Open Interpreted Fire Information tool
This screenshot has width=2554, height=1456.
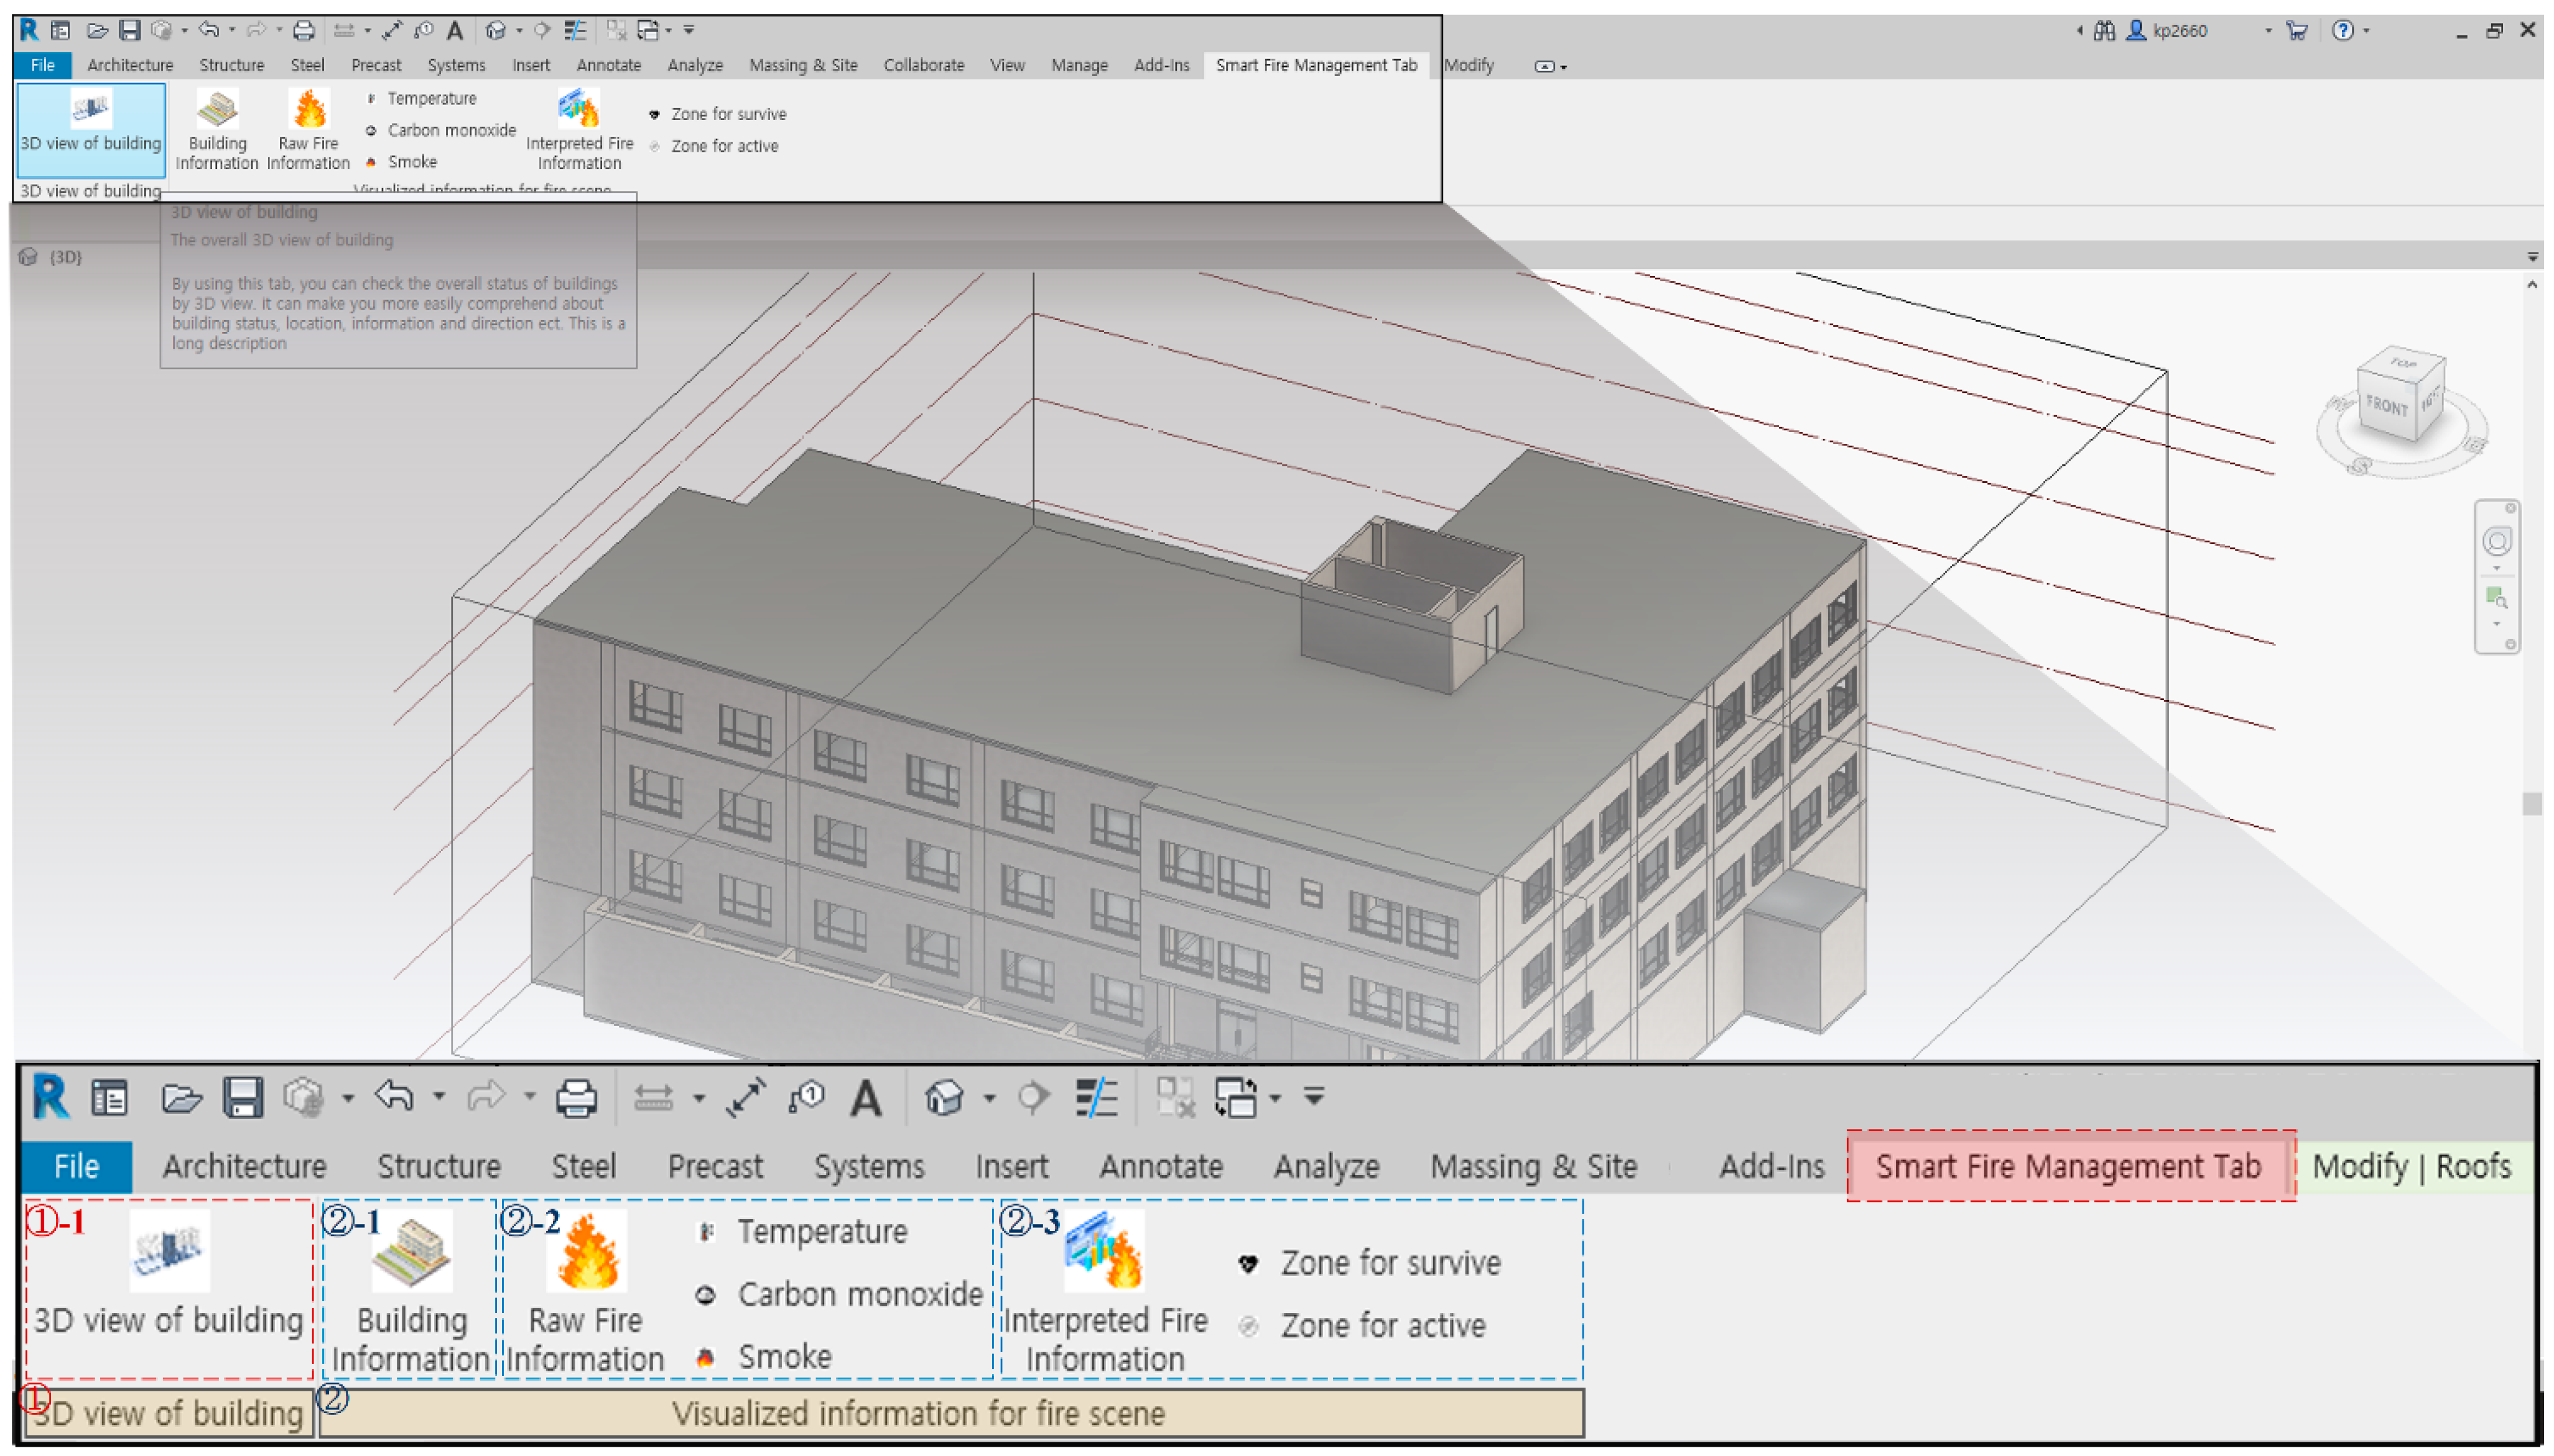[578, 110]
